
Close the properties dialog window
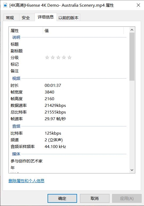[x=138, y=5]
